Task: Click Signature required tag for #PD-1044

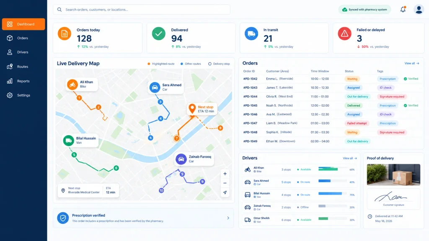Action: coord(392,97)
